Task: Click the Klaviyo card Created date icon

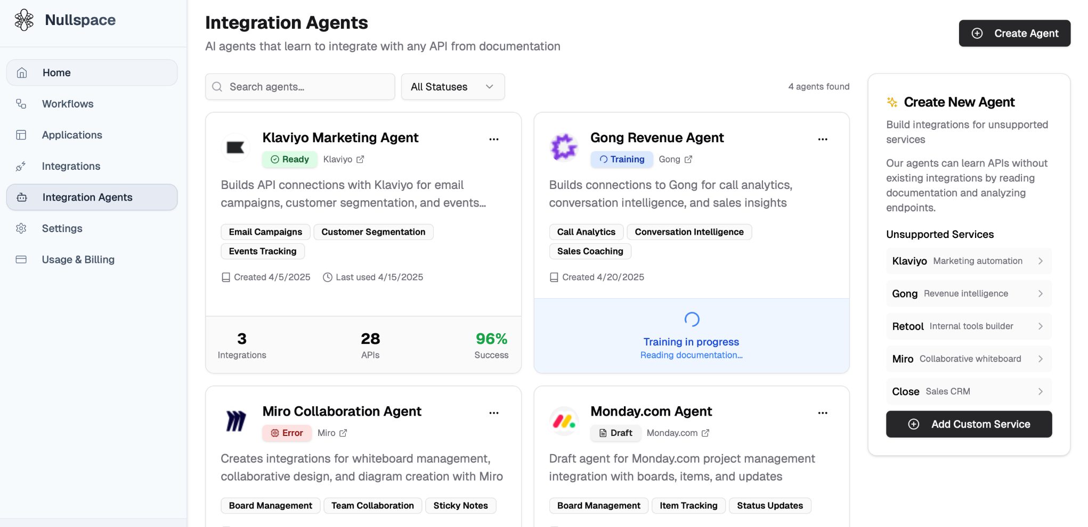Action: coord(226,277)
